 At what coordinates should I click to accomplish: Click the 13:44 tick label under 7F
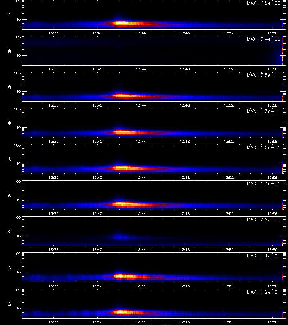tap(141, 250)
